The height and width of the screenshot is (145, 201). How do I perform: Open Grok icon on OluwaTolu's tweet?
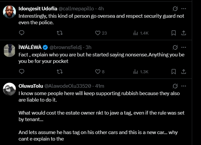175,86
